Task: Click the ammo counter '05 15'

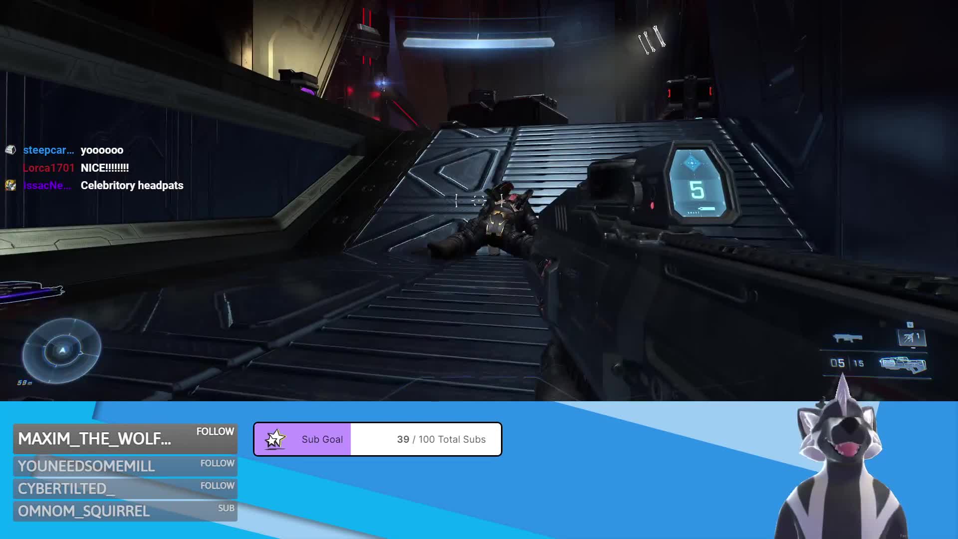Action: (x=847, y=363)
